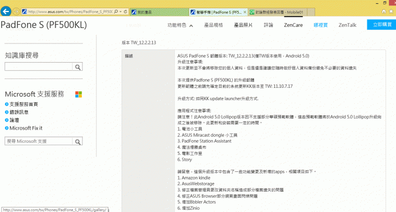Image resolution: width=396 pixels, height=212 pixels.
Task: Open the 產品規格 page tab
Action: (x=213, y=25)
